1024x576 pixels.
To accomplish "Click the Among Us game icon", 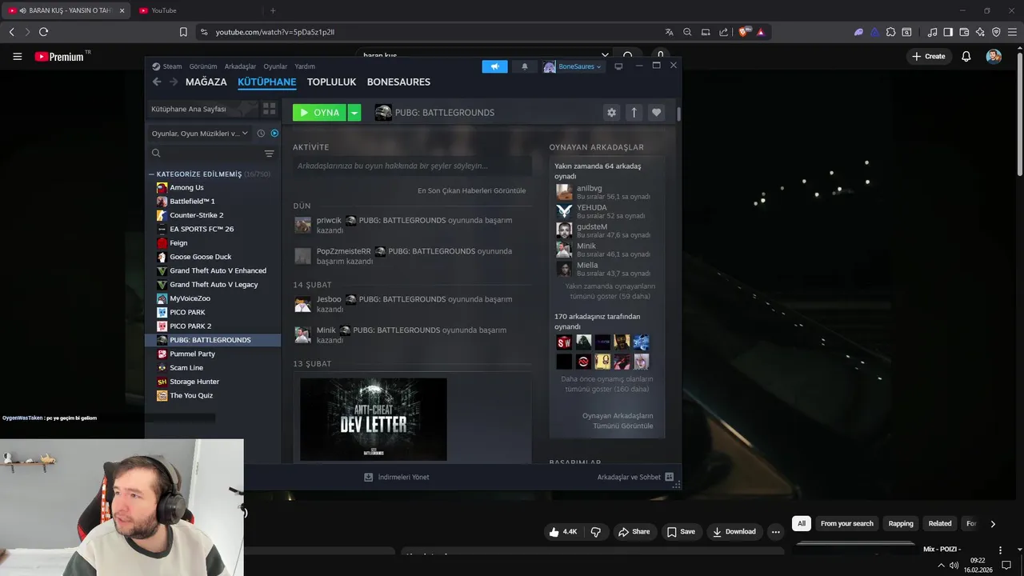I will 162,187.
